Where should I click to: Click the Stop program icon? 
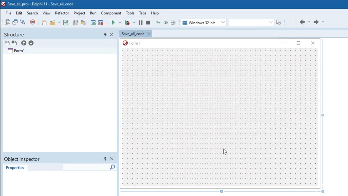(x=148, y=23)
